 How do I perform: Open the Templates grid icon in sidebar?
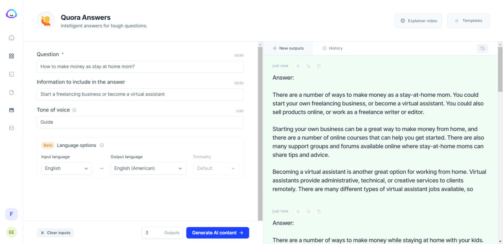[11, 56]
